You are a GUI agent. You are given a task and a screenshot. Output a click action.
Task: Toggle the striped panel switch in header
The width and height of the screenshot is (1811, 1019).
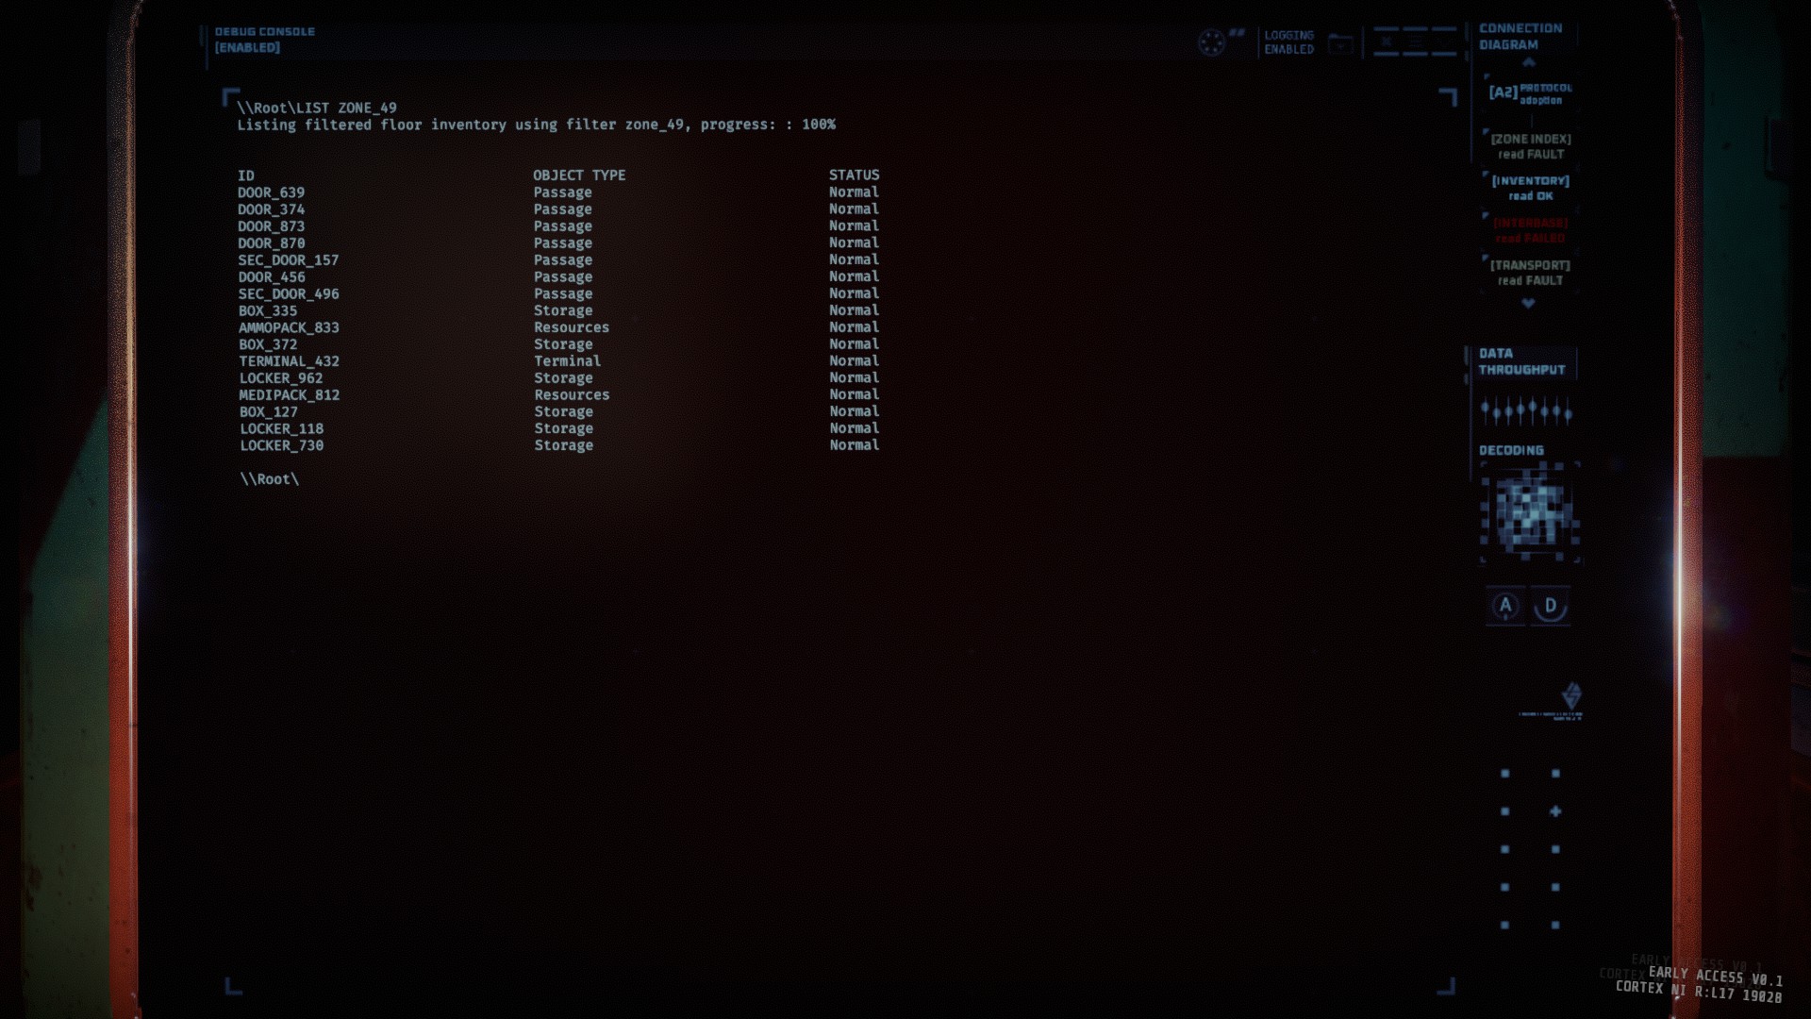pyautogui.click(x=1414, y=42)
